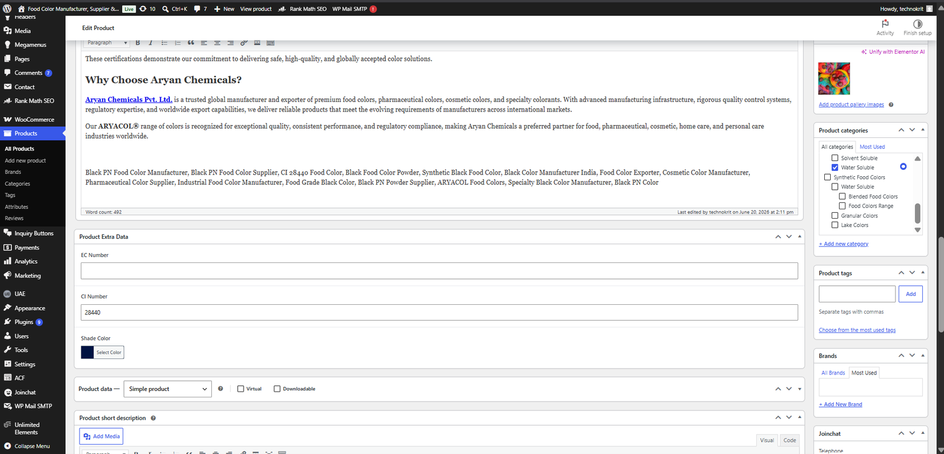
Task: Open the Paragraph format dropdown
Action: (x=106, y=42)
